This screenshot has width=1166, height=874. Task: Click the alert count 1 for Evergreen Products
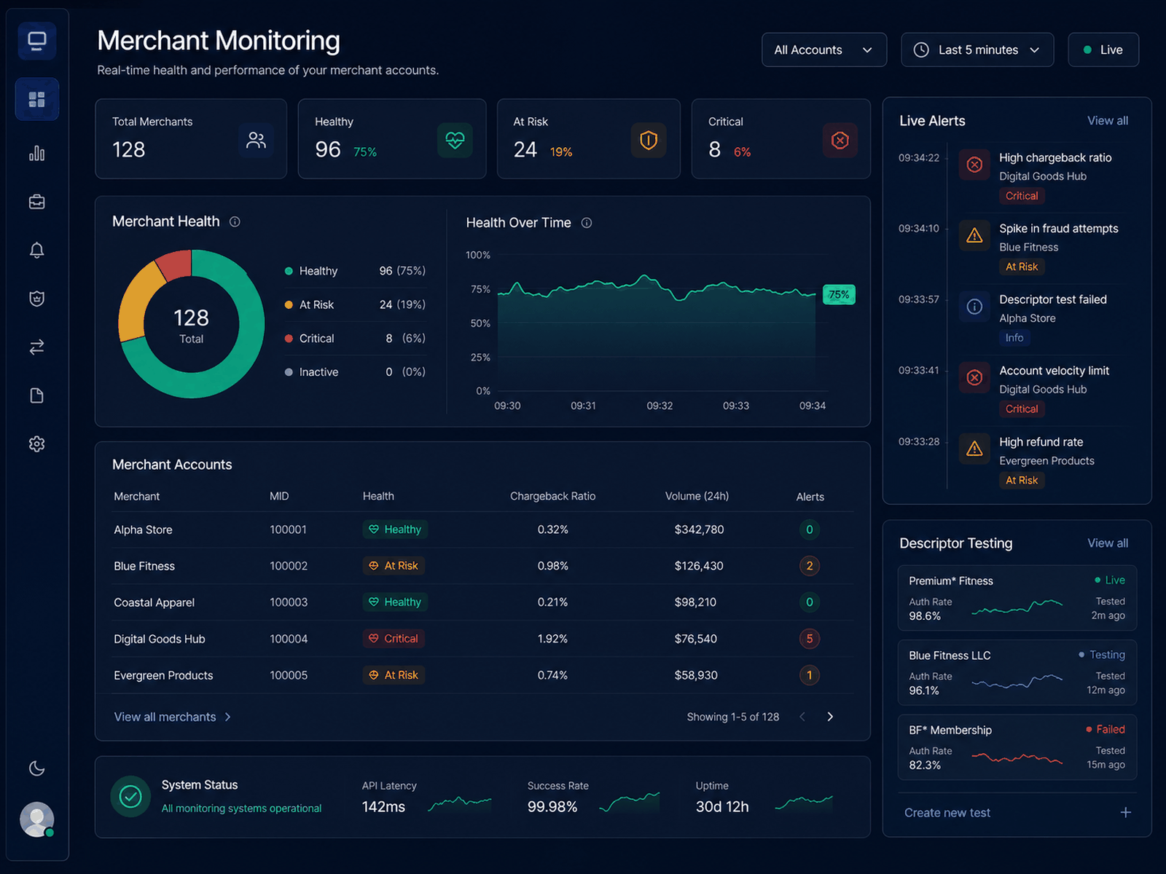(x=810, y=675)
